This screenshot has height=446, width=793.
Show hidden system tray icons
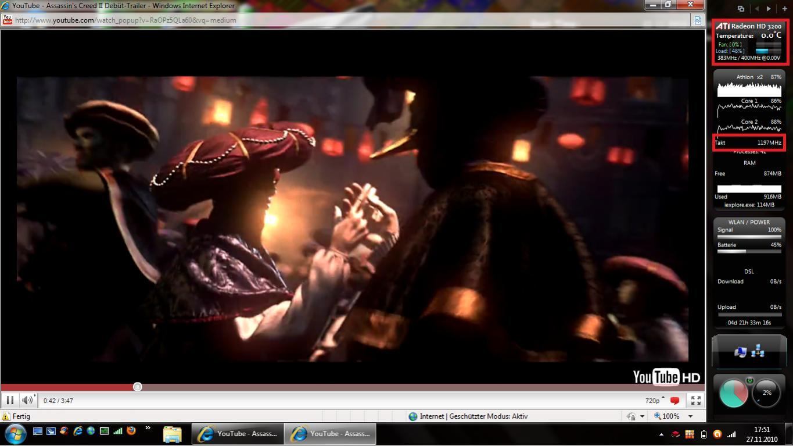tap(661, 434)
